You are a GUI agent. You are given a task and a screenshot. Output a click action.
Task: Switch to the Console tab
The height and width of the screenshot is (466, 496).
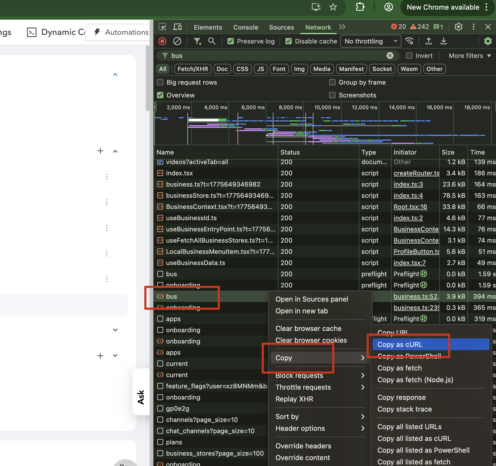tap(246, 27)
